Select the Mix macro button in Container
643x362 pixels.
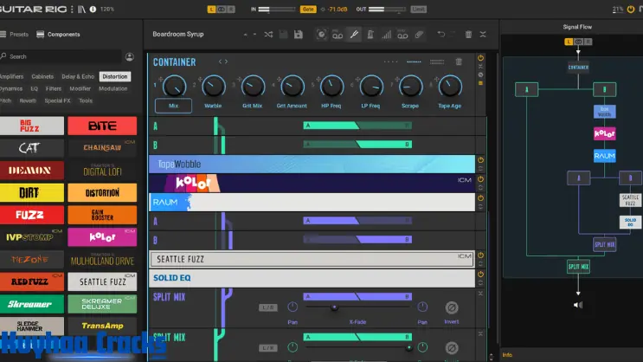[173, 106]
